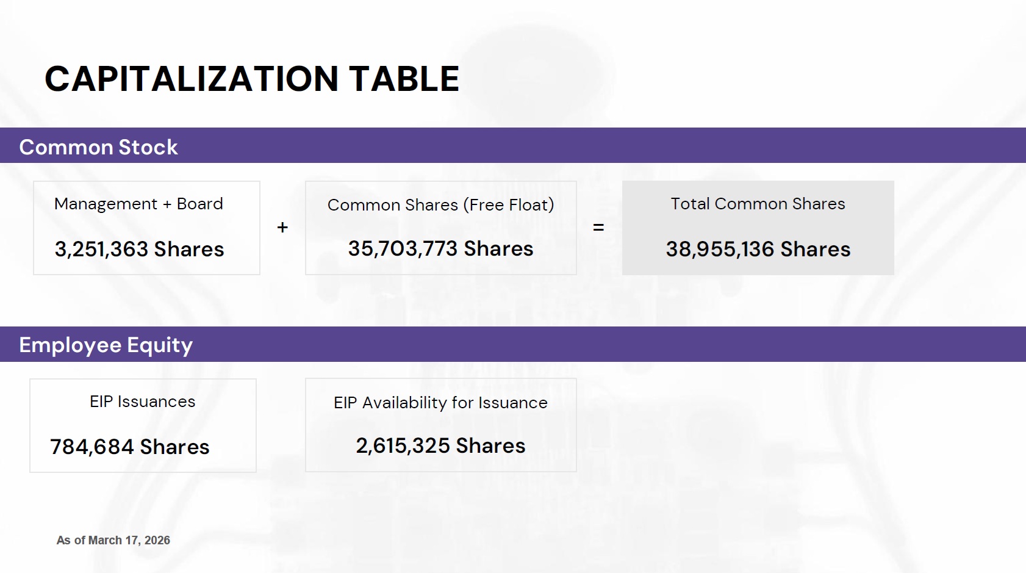Screen dimensions: 1026x573
Task: Click the Total Common Shares label
Action: [758, 204]
